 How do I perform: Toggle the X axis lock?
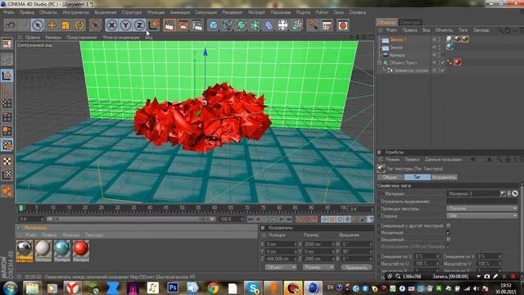pos(111,25)
